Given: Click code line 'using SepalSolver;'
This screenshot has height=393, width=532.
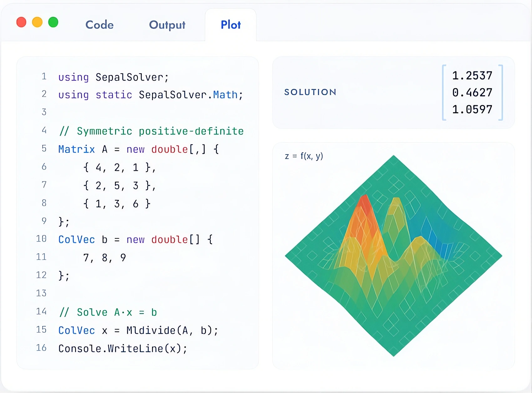Looking at the screenshot, I should [114, 77].
